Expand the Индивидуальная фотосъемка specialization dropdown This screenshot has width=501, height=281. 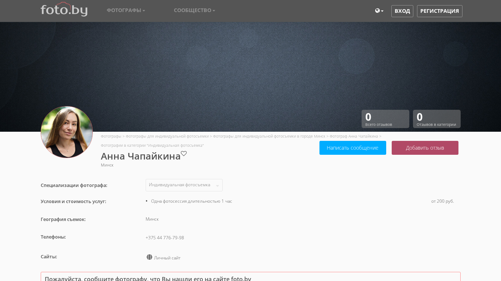(184, 185)
